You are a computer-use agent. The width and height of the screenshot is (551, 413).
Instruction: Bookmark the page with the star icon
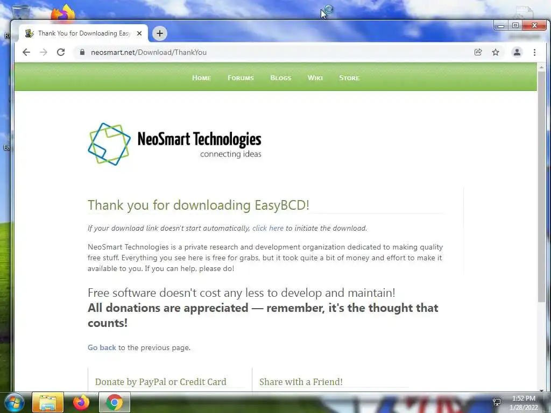(x=496, y=52)
